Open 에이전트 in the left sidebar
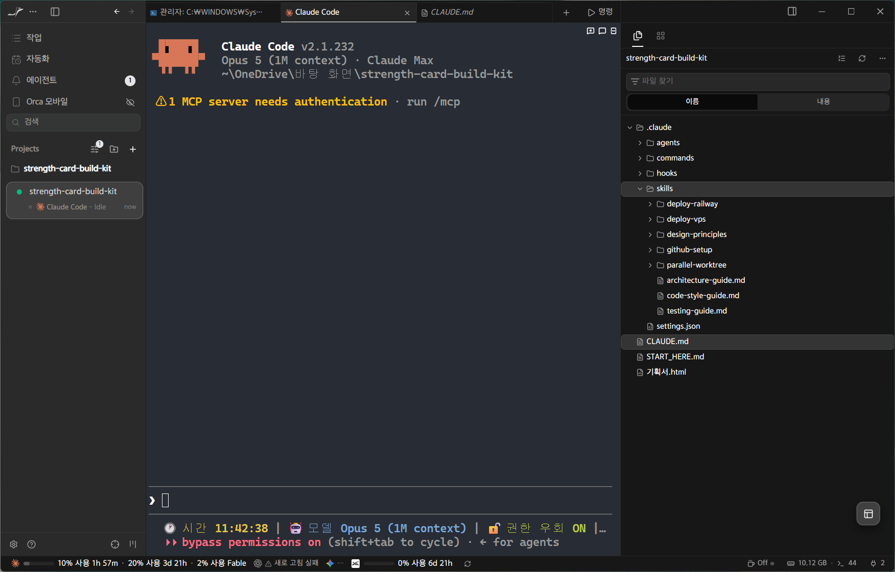The image size is (895, 572). 73,81
